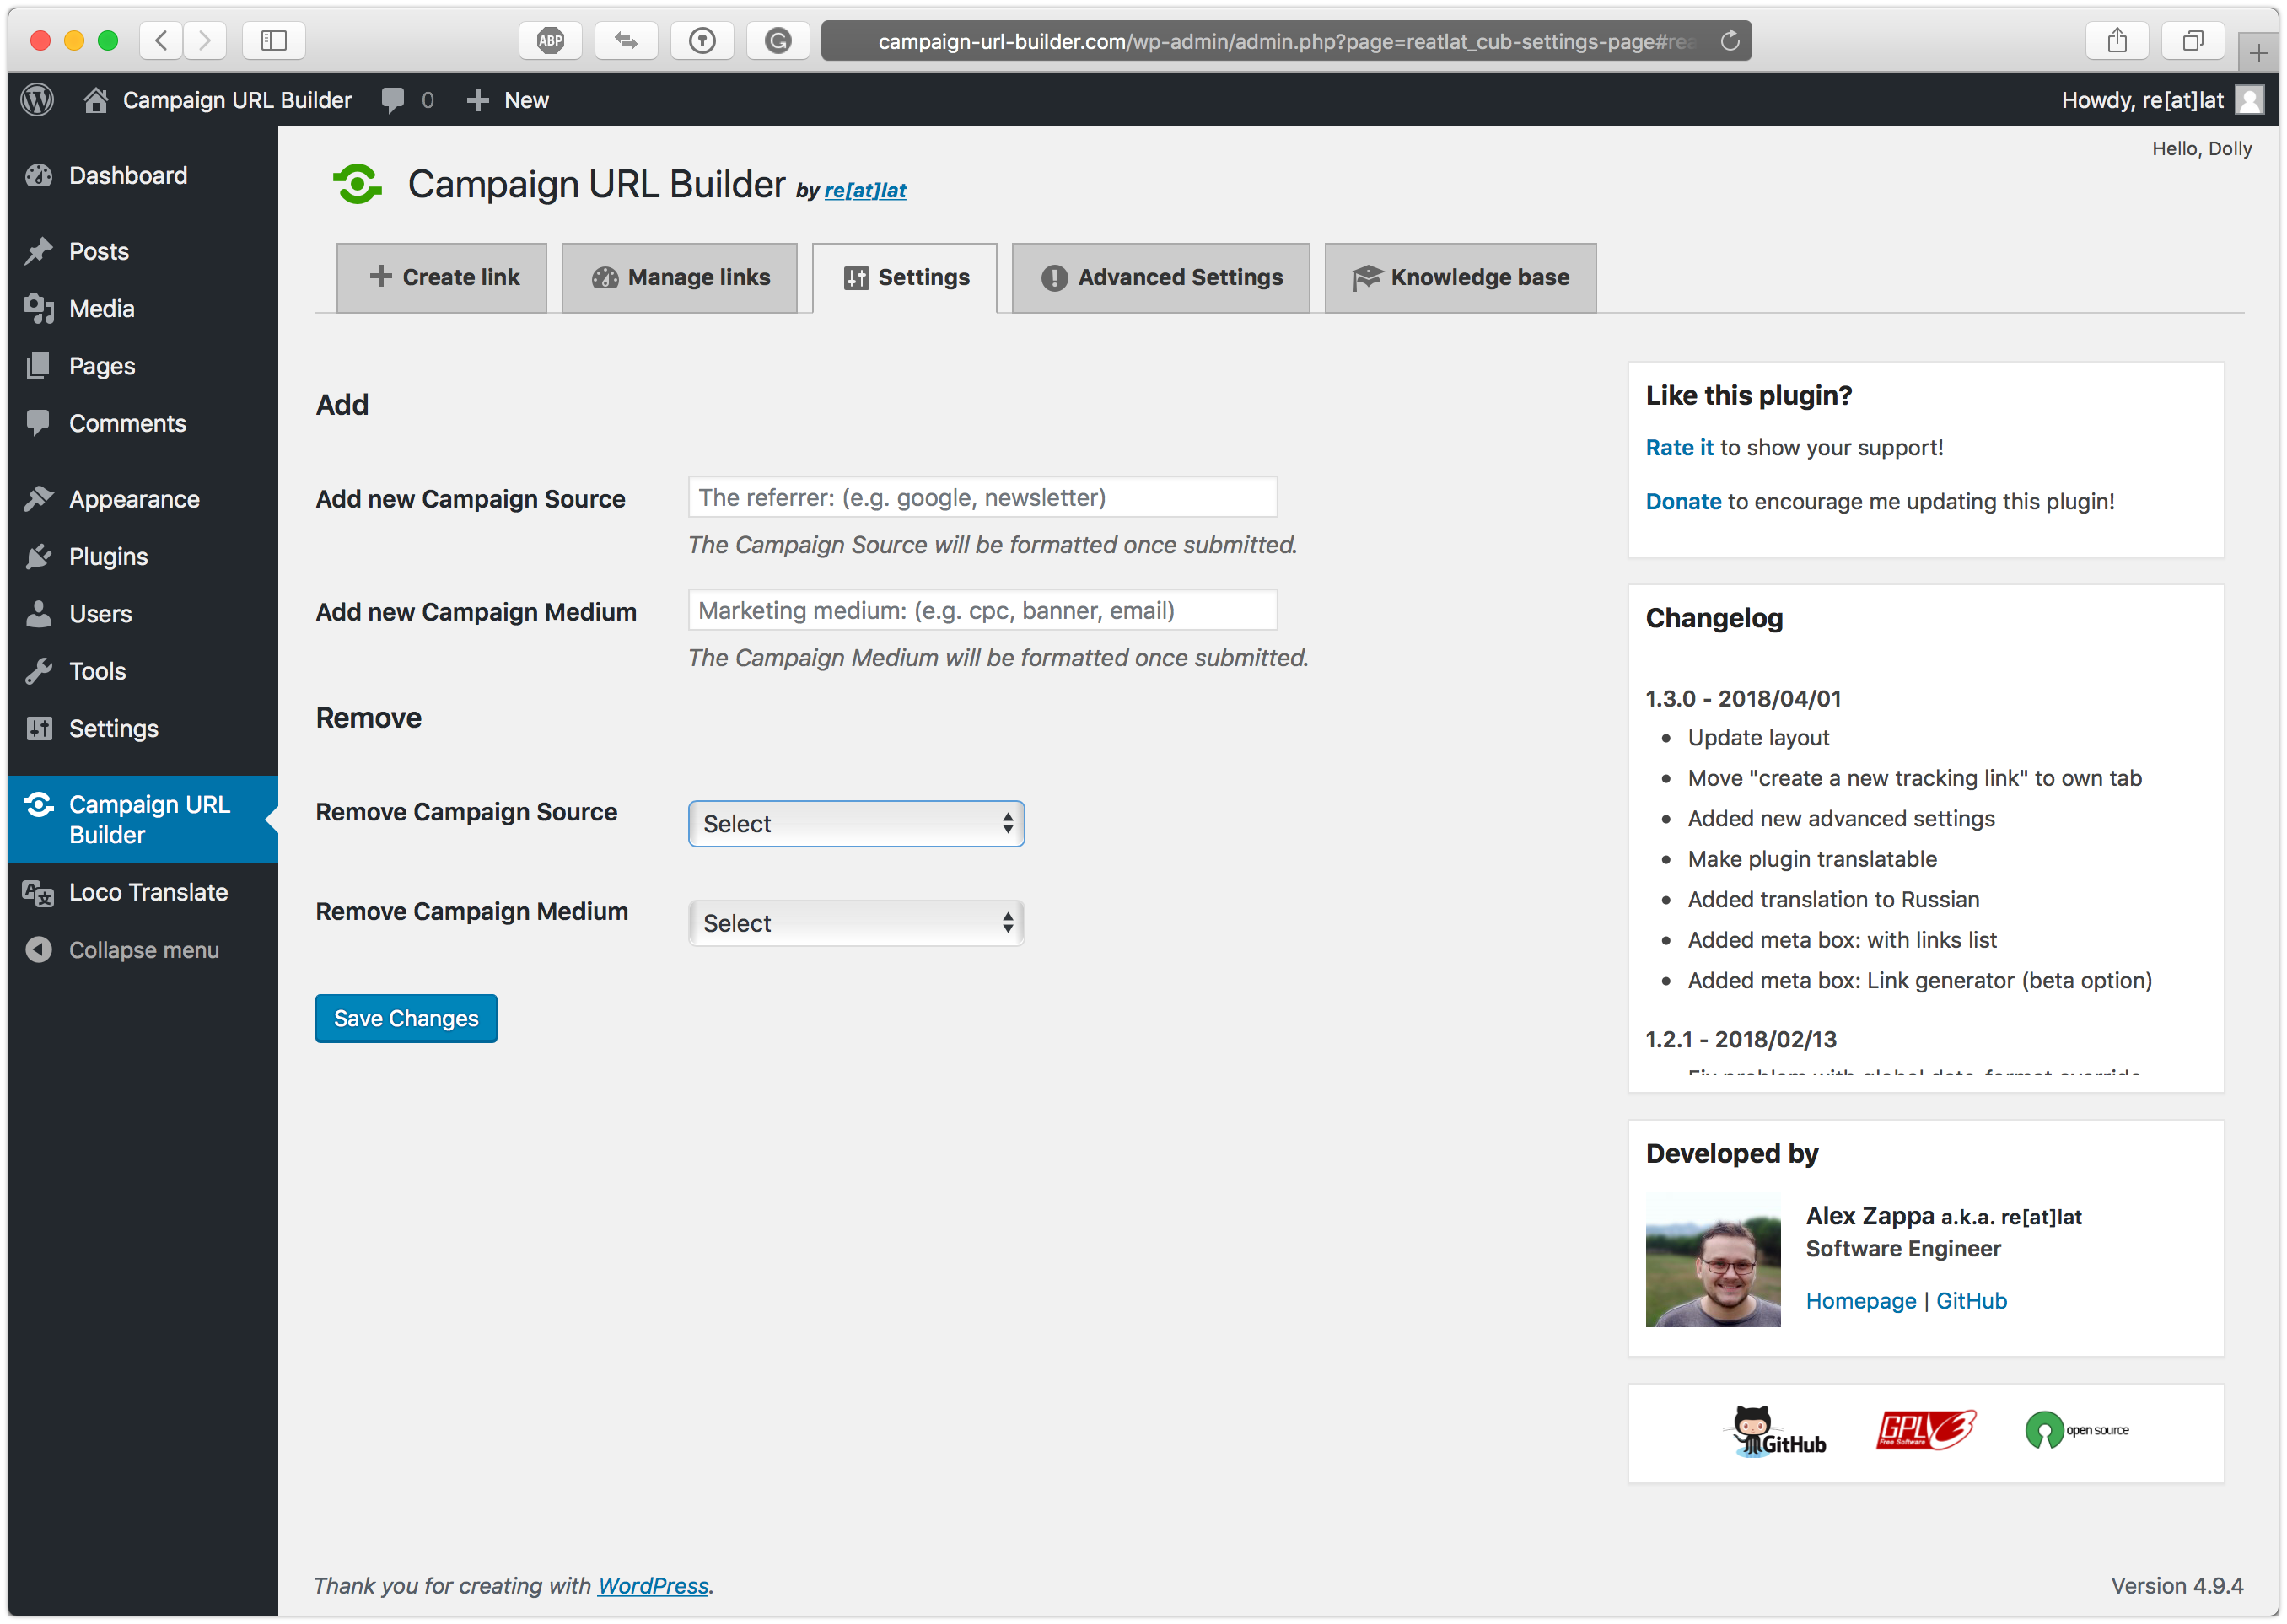The image size is (2287, 1624).
Task: Click the Settings sliders icon in sidebar
Action: (39, 729)
